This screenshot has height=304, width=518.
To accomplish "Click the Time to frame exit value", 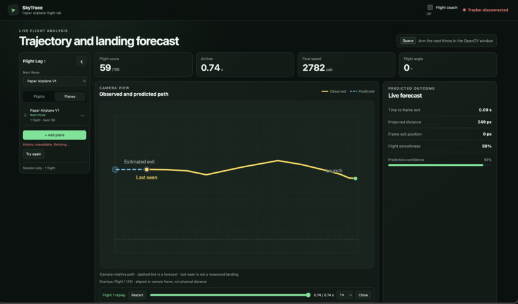I will click(485, 110).
